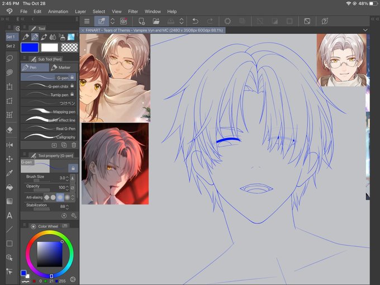
Task: Set anti-aliasing to weak
Action: pyautogui.click(x=53, y=197)
